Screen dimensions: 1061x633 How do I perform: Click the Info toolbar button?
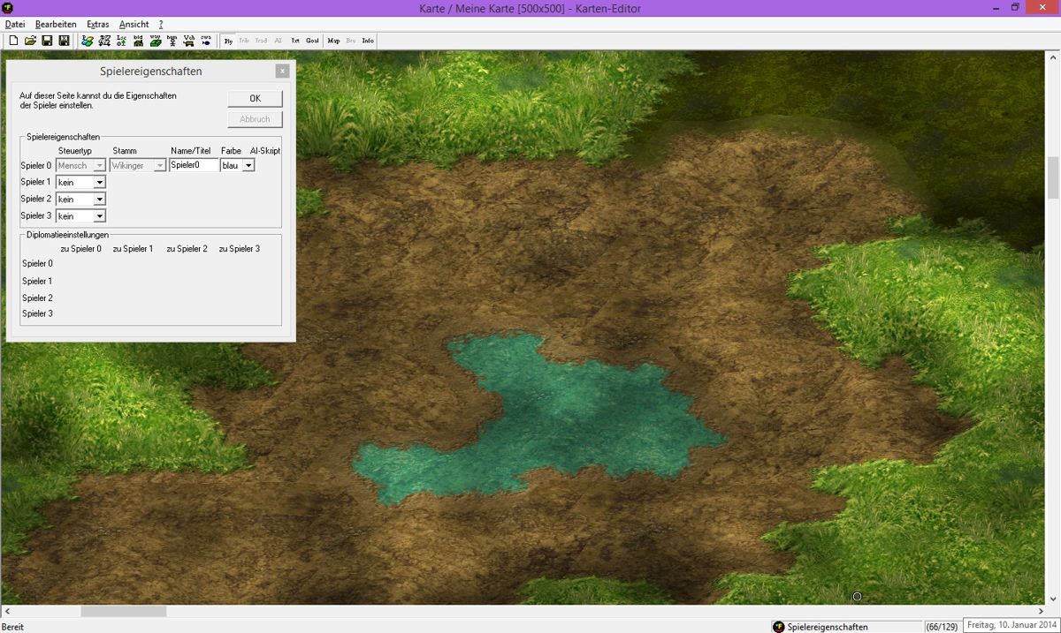[368, 41]
